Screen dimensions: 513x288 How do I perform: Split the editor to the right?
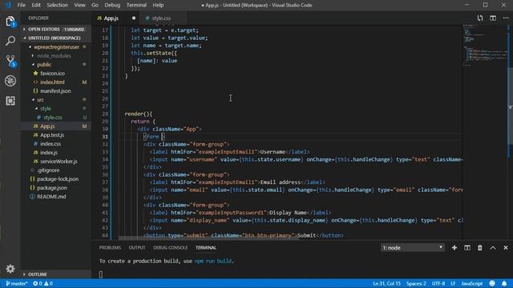[x=493, y=18]
